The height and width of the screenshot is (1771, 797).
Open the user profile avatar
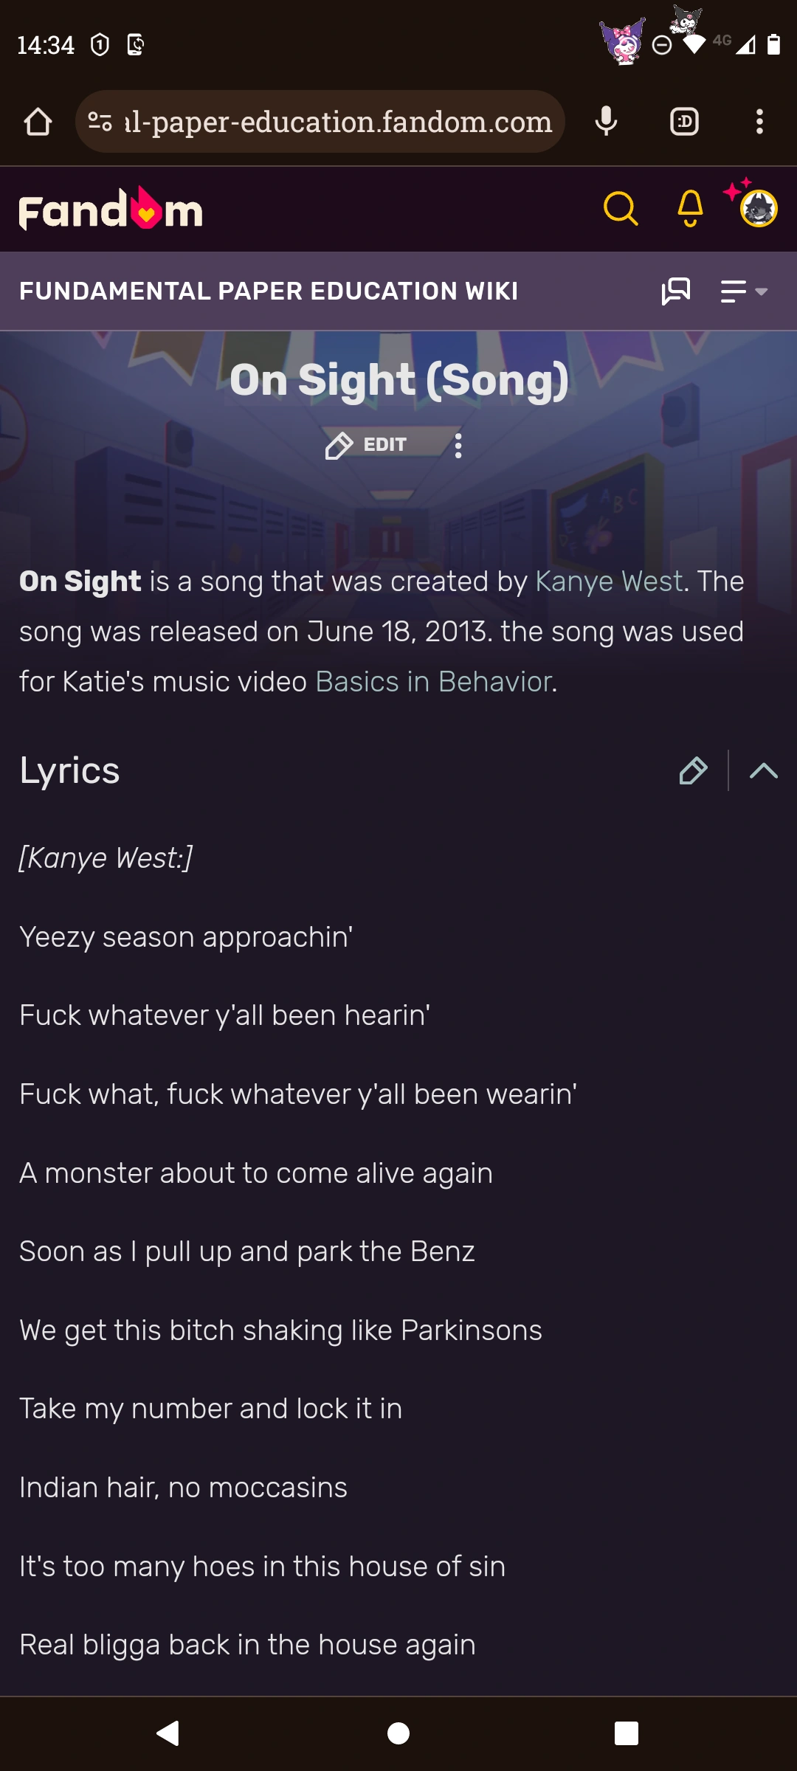coord(759,209)
